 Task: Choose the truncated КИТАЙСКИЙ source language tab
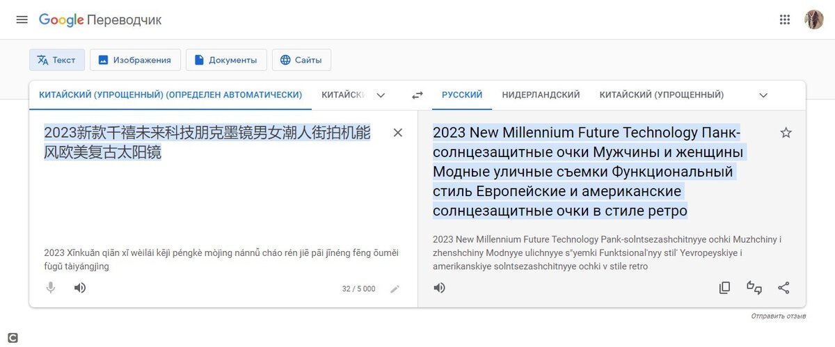click(x=343, y=95)
